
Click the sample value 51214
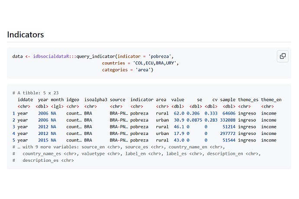pos(229,127)
